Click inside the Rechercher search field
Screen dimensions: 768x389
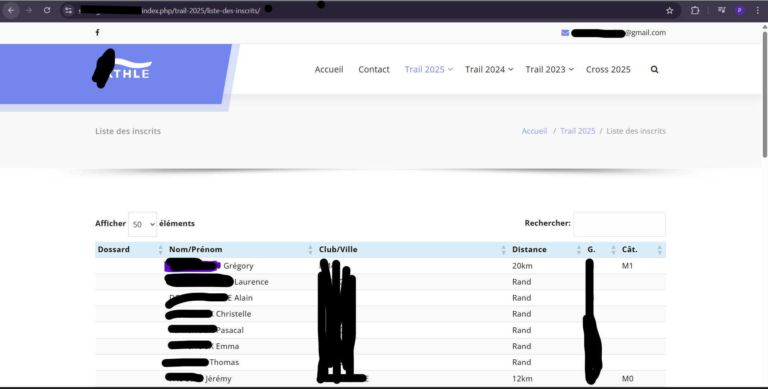click(619, 224)
